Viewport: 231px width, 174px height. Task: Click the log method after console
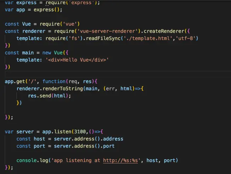pos(44,160)
